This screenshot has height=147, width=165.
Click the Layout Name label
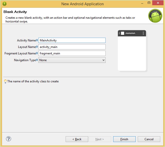27,47
